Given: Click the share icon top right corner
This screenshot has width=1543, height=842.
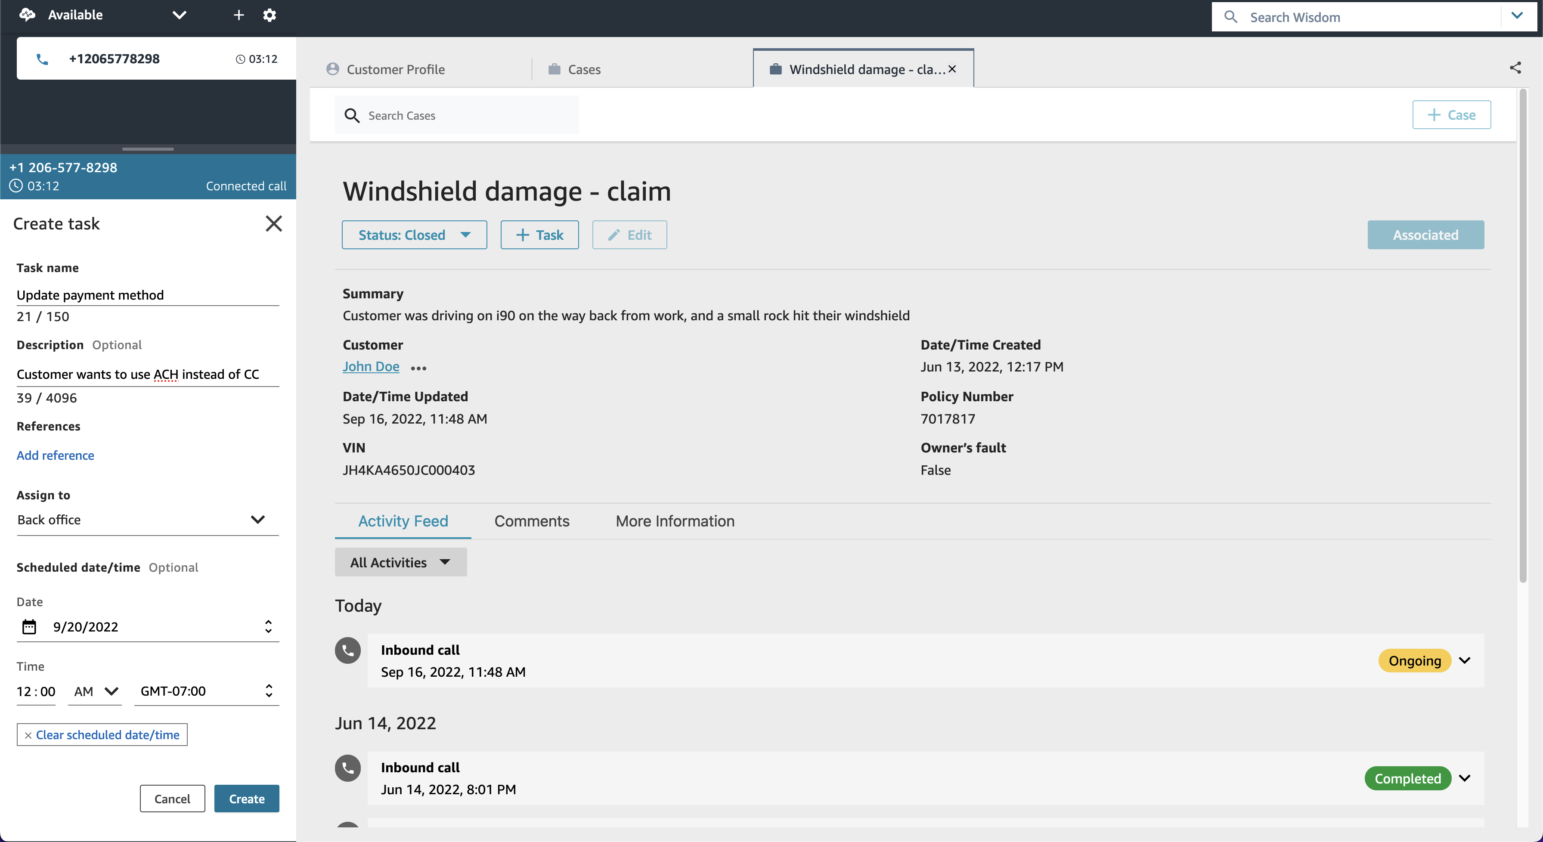Looking at the screenshot, I should point(1515,68).
